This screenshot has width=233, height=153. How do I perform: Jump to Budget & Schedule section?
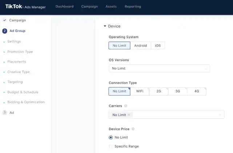(x=23, y=92)
